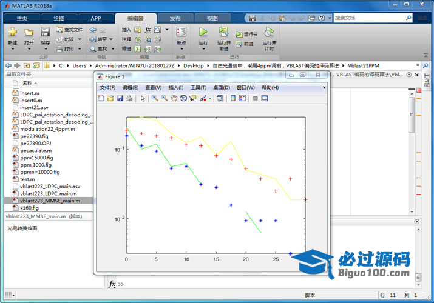The image size is (434, 303).
Task: Insert a colorbar using Figure toolbar icon
Action: point(233,98)
